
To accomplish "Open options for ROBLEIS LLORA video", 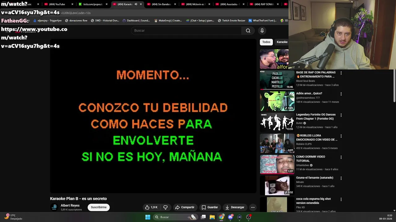I will (x=341, y=136).
